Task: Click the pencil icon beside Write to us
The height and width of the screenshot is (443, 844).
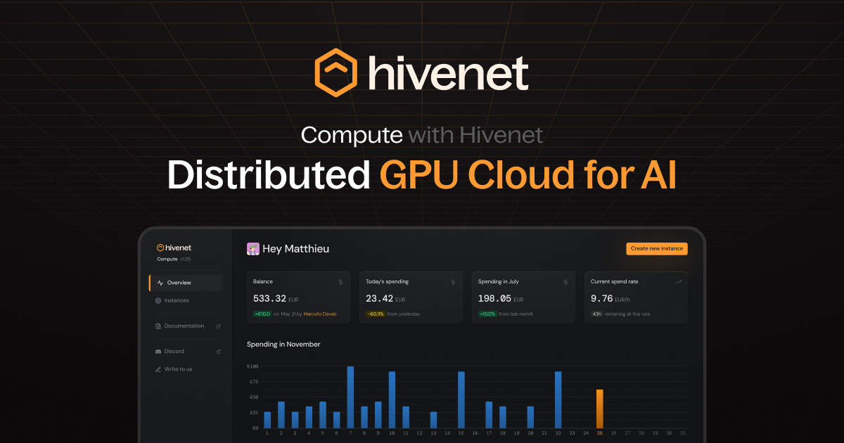Action: tap(158, 368)
